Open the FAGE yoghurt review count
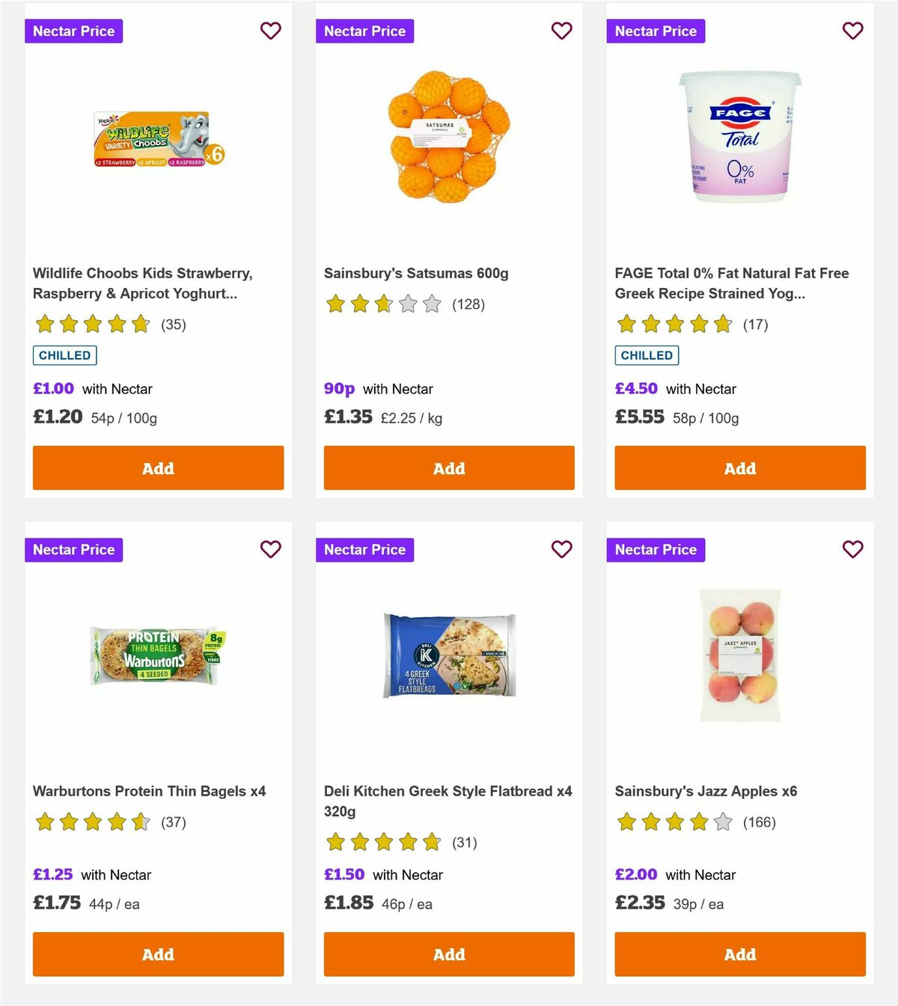Image resolution: width=898 pixels, height=1006 pixels. (757, 325)
